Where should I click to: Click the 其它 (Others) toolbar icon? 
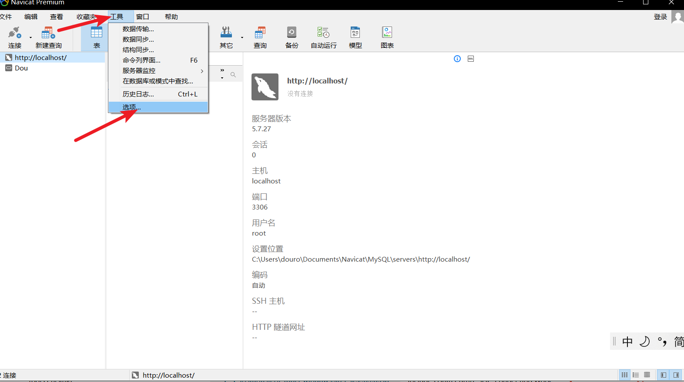[x=226, y=37]
